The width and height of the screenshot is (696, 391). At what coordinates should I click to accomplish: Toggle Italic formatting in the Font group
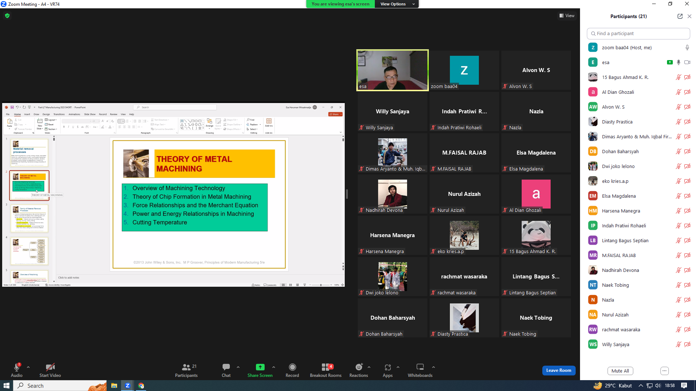tap(69, 127)
